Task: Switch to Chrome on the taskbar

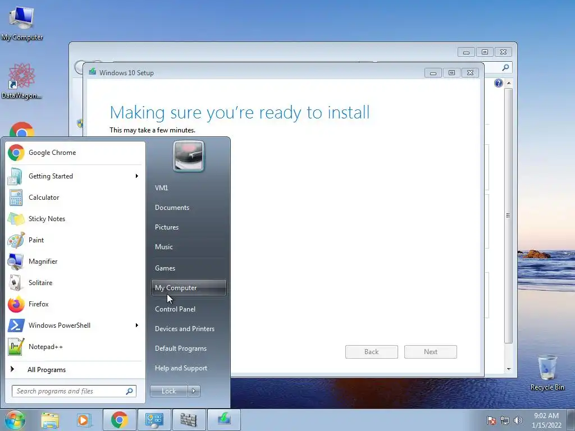Action: point(119,420)
